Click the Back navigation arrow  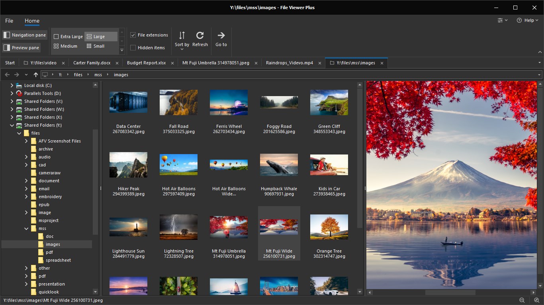[x=7, y=75]
